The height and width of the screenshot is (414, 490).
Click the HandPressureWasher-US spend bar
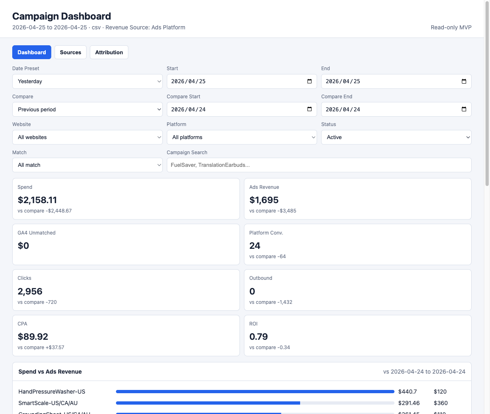coord(255,392)
